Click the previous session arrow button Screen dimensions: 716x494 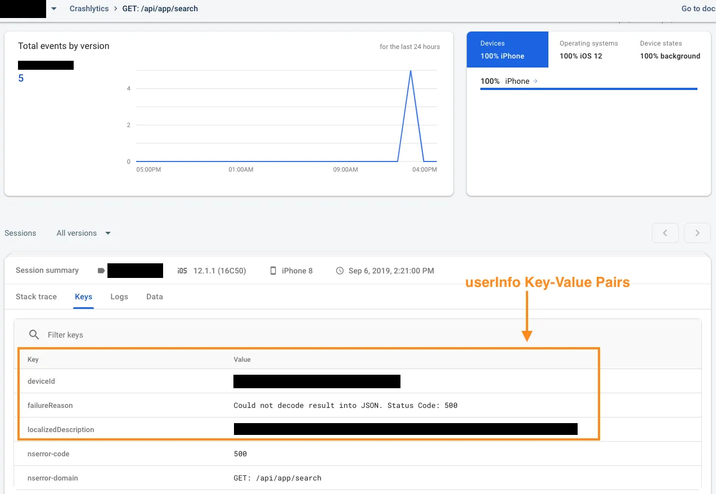point(665,233)
